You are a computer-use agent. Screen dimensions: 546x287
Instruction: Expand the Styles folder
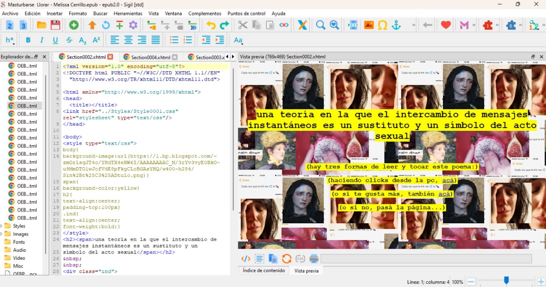(x=1, y=226)
